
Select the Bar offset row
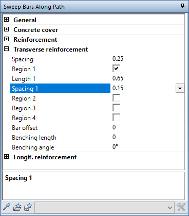(97, 127)
